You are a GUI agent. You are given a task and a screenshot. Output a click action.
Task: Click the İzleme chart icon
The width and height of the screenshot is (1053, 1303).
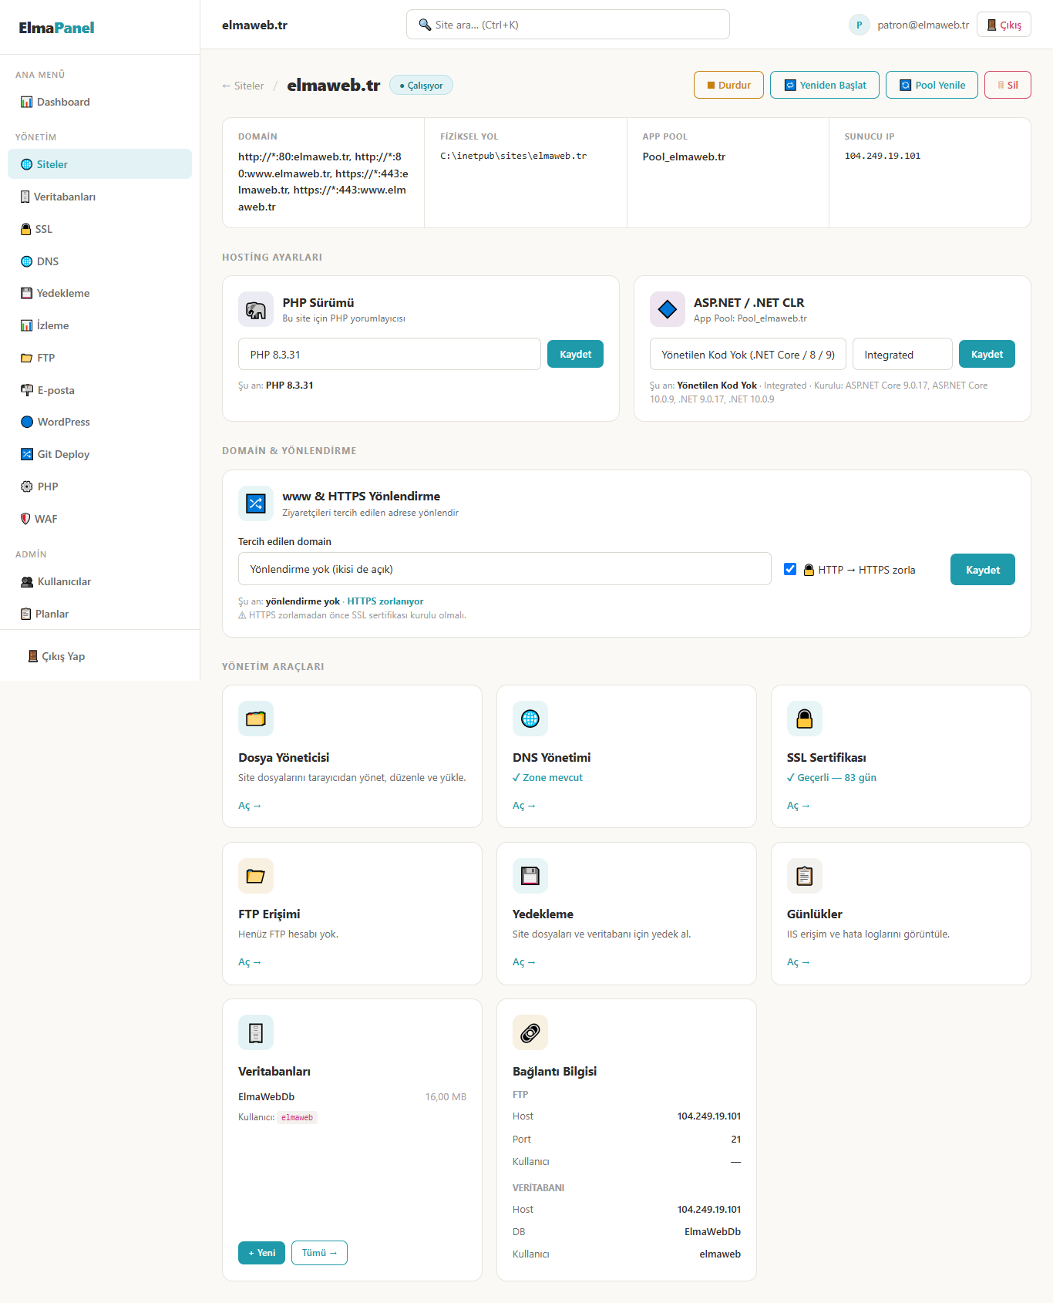click(26, 325)
